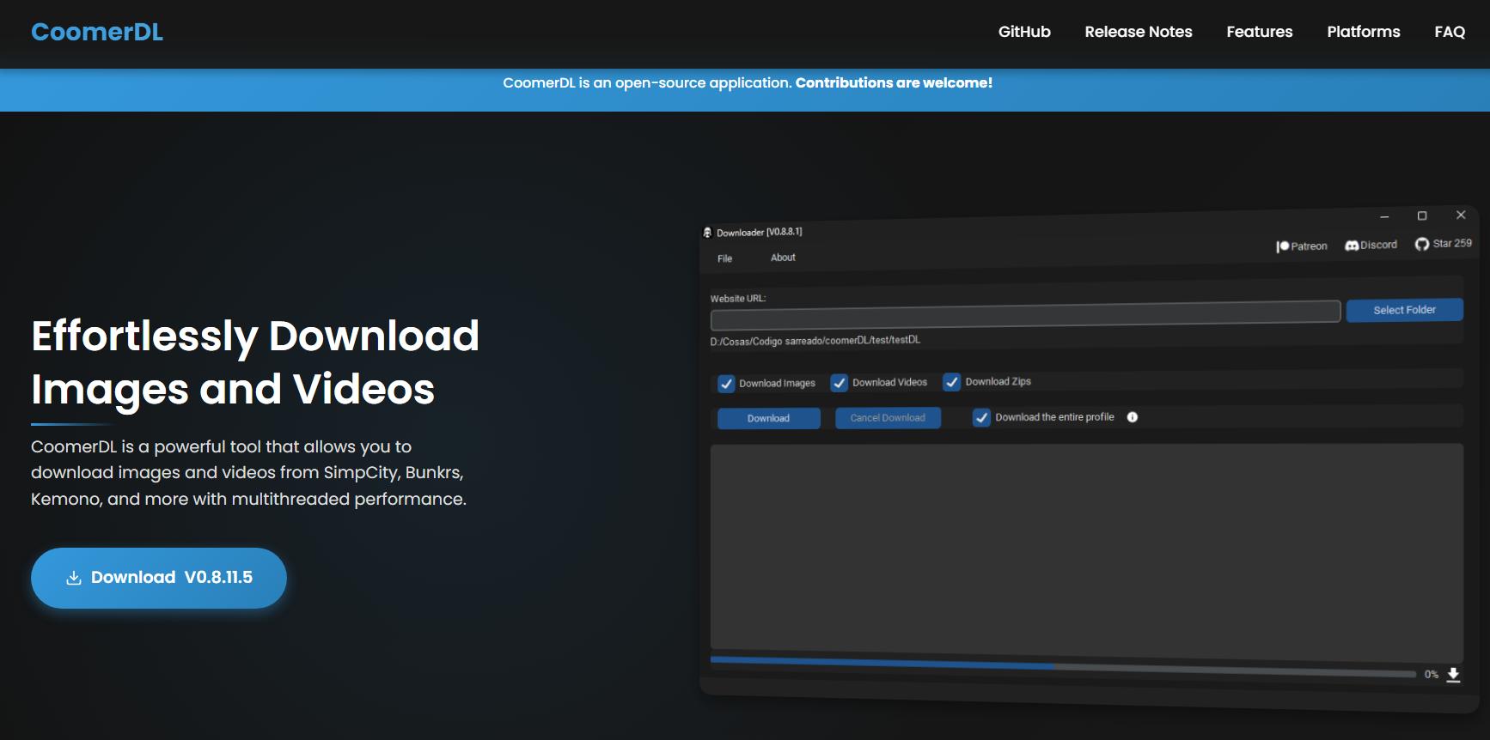Open the FAQ nav item
The image size is (1490, 740).
point(1450,32)
